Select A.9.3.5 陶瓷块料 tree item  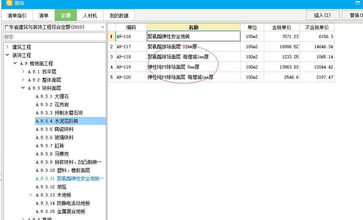tap(54, 129)
